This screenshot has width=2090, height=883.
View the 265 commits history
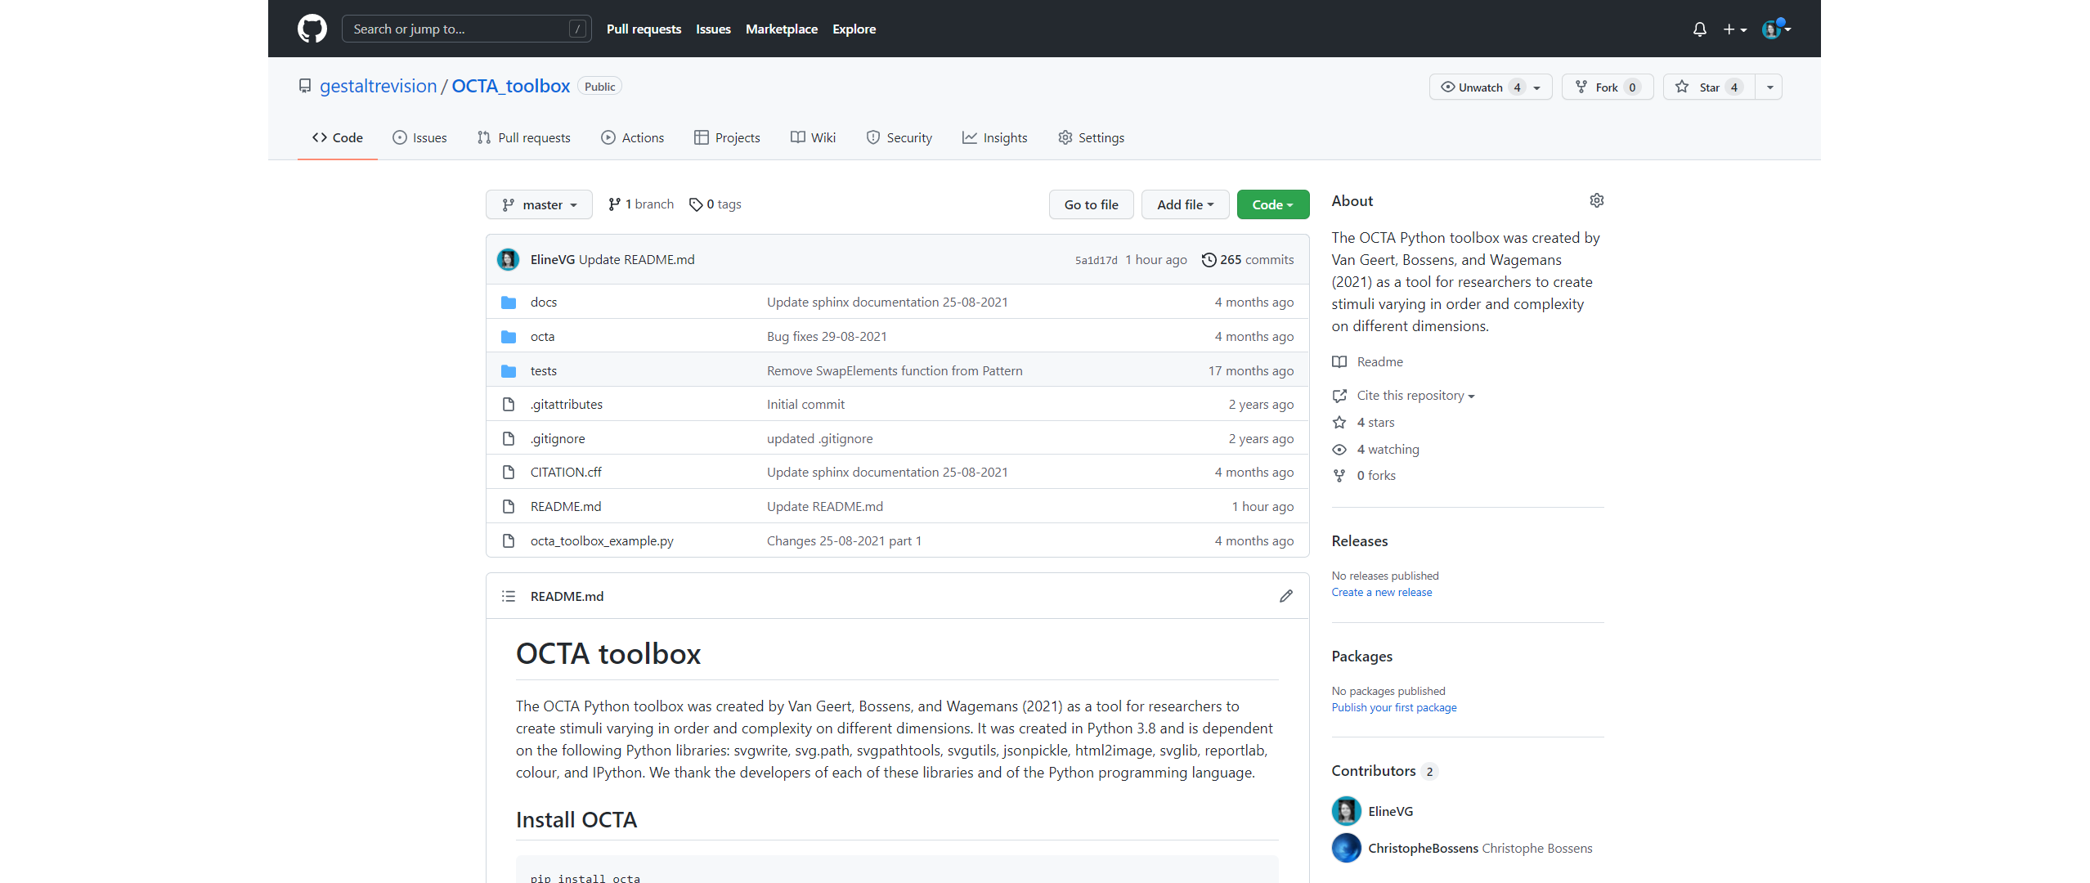point(1248,259)
